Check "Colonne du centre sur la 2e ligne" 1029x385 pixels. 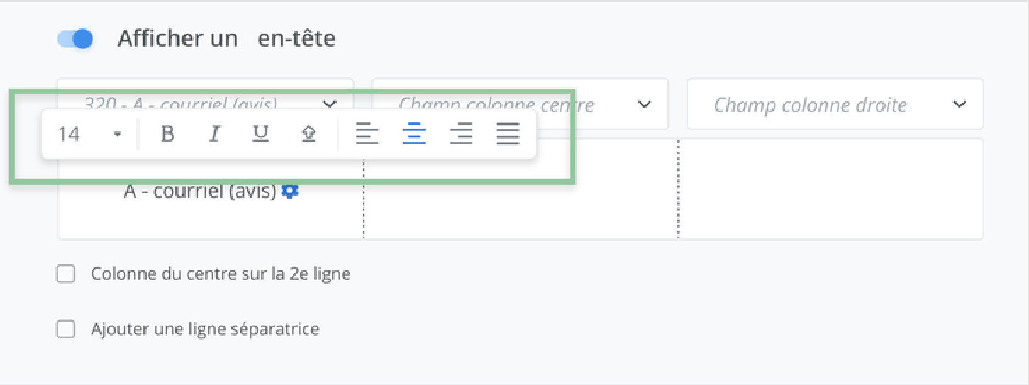(x=66, y=274)
